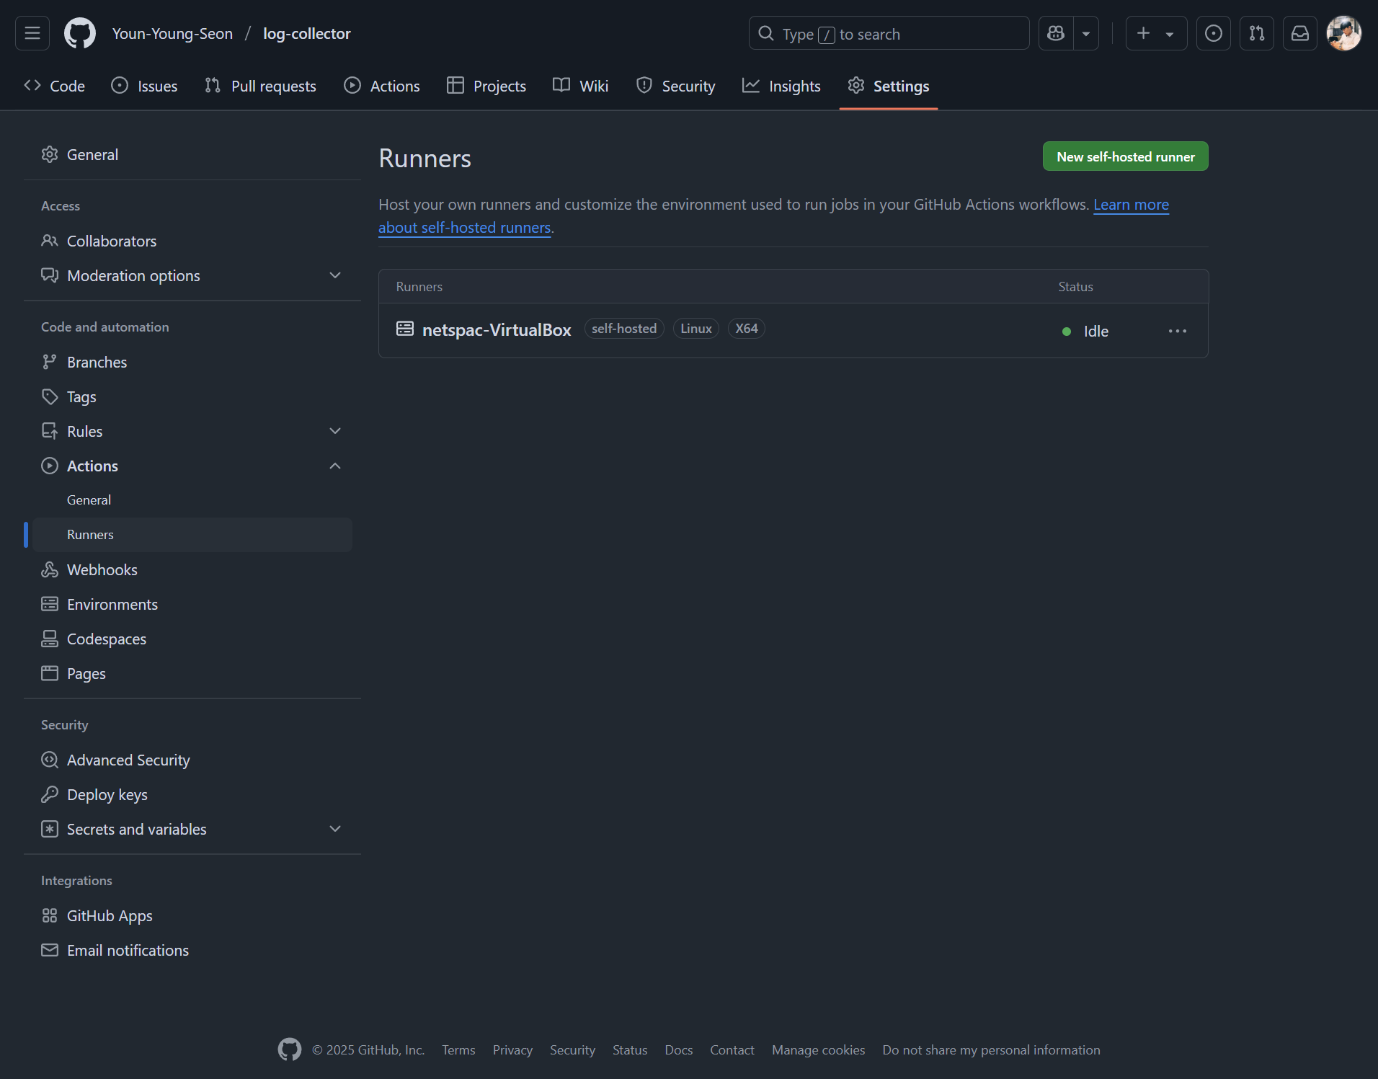Open Advanced Security settings
This screenshot has width=1378, height=1079.
(x=192, y=760)
